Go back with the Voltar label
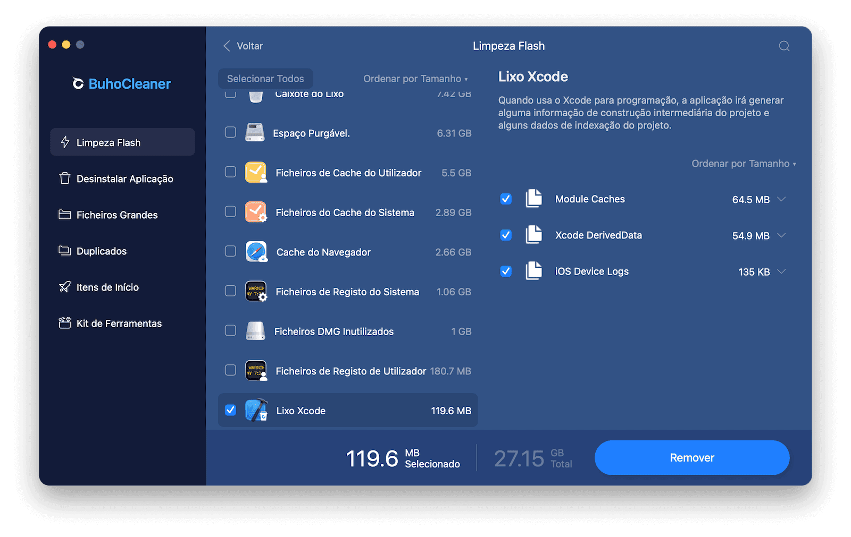851x537 pixels. click(249, 46)
